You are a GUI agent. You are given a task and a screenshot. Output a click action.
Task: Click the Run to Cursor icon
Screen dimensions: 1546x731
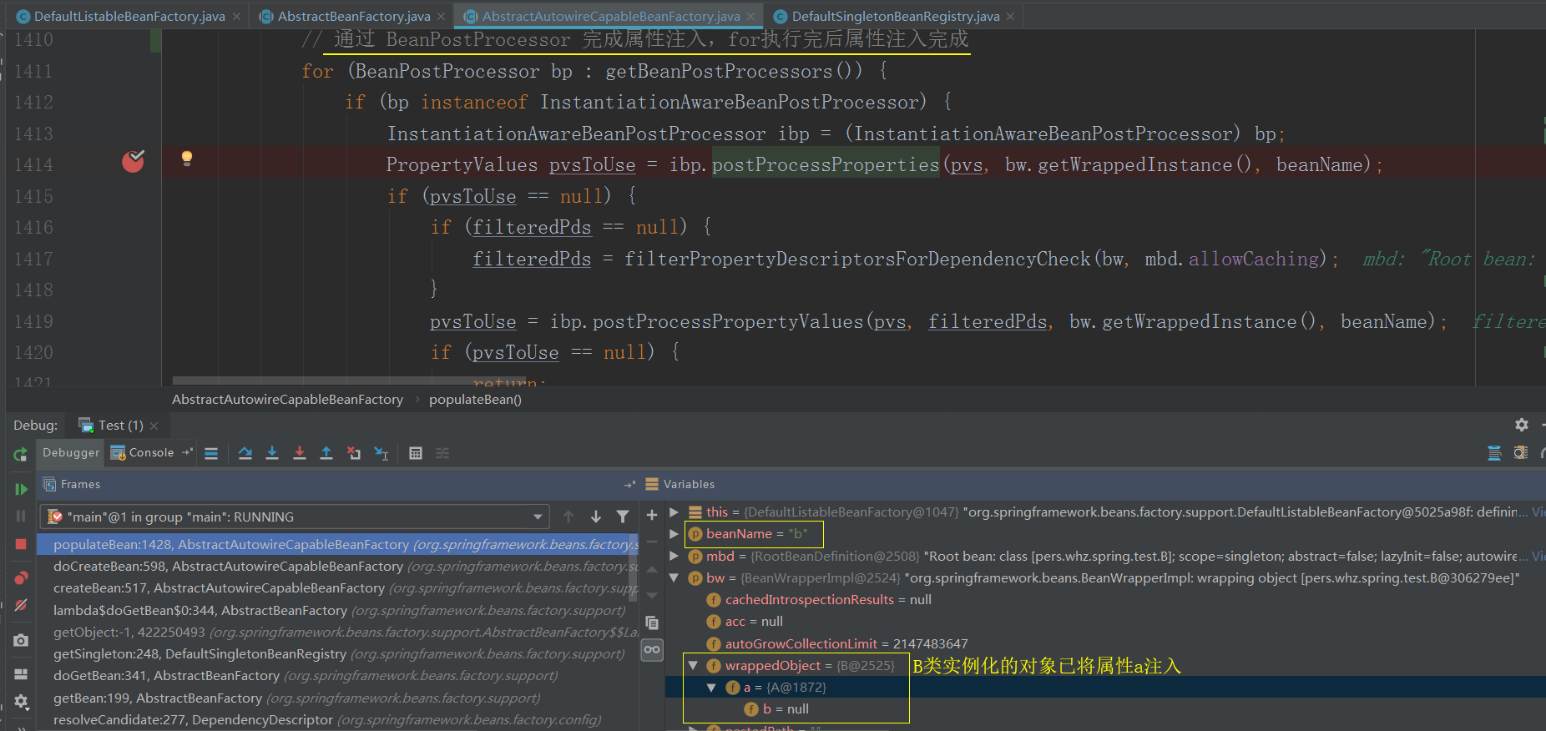point(381,453)
